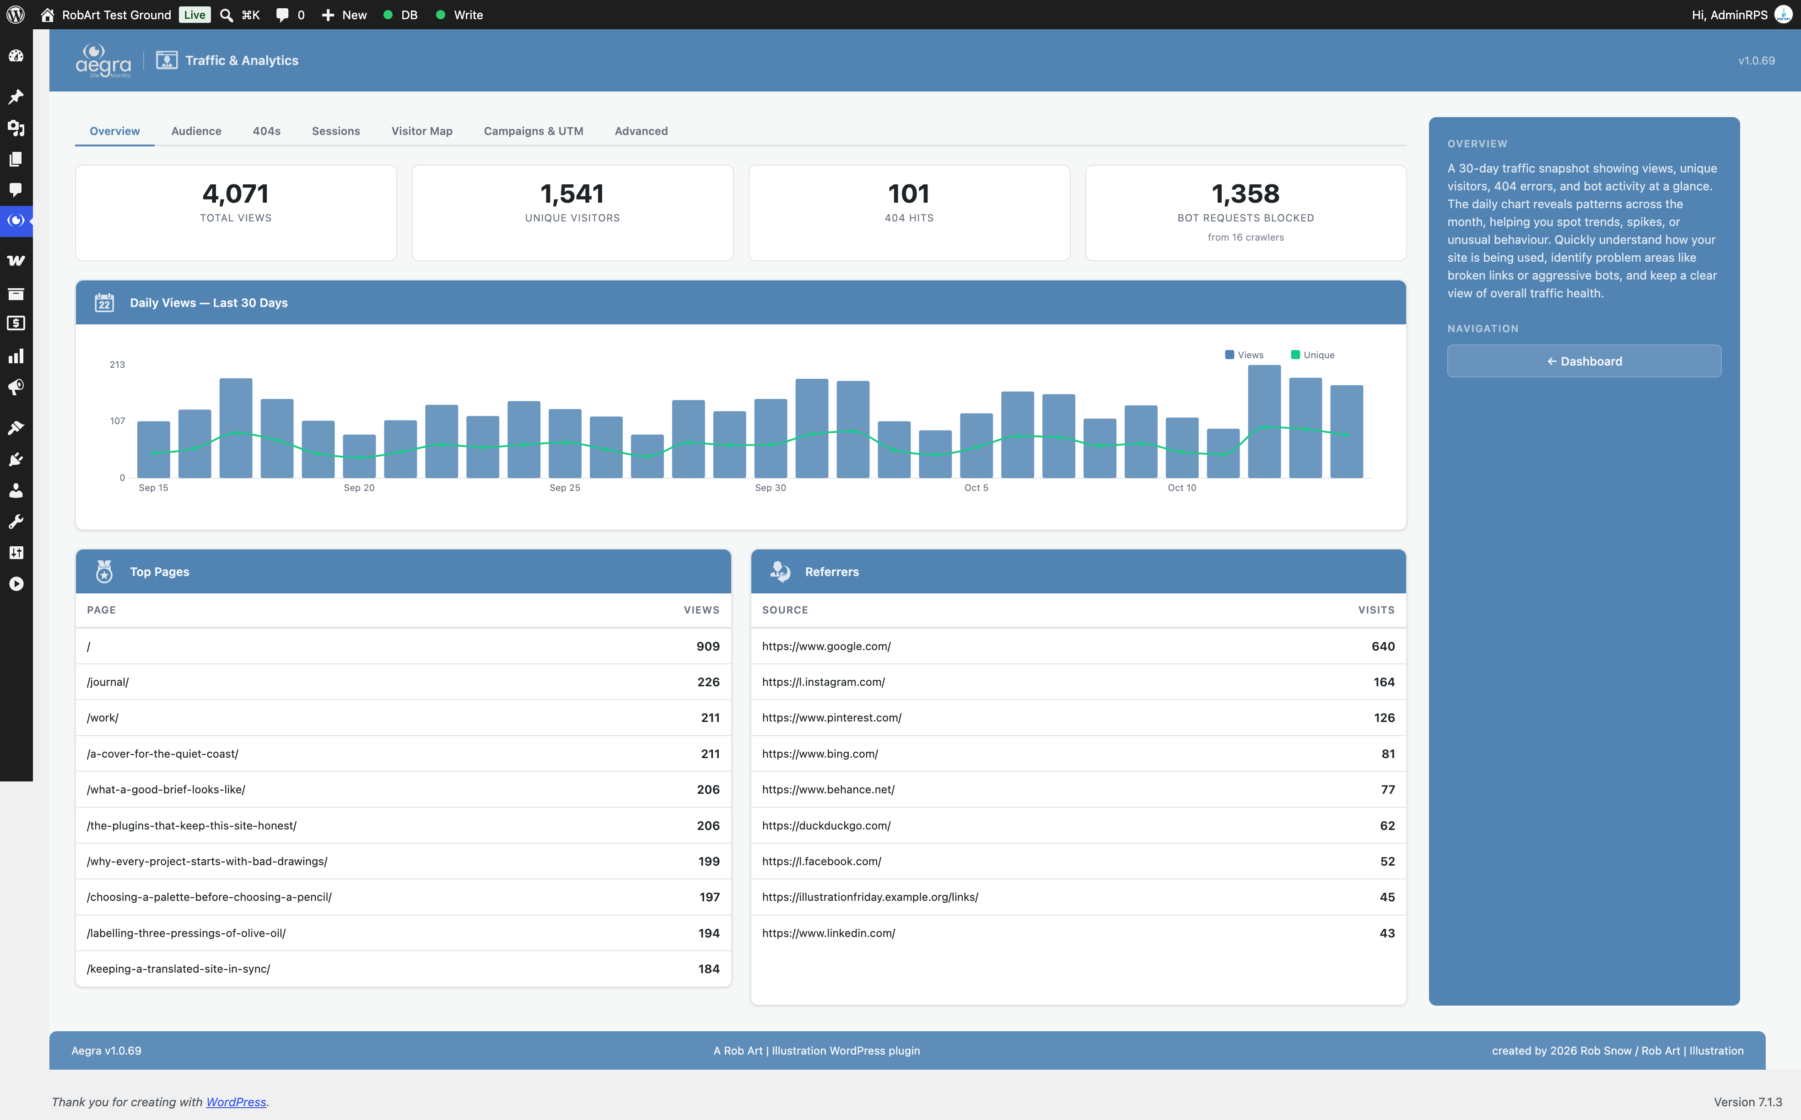Image resolution: width=1801 pixels, height=1120 pixels.
Task: Click the Write status item
Action: point(459,15)
